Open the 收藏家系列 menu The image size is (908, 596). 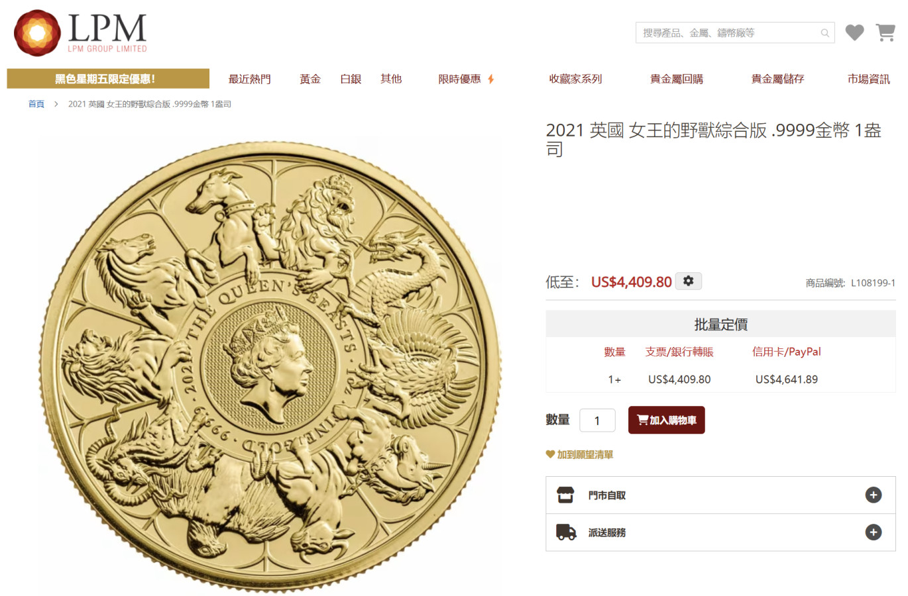tap(575, 79)
